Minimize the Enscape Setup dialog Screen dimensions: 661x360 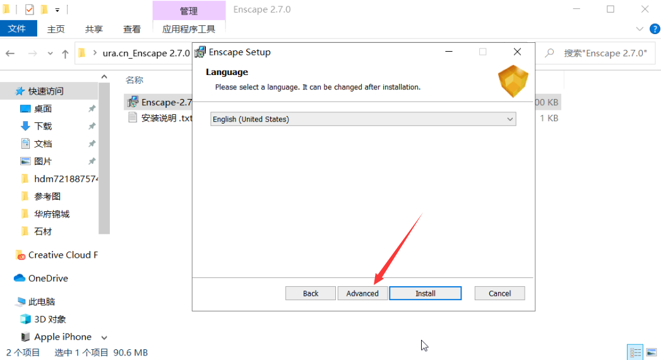click(448, 52)
